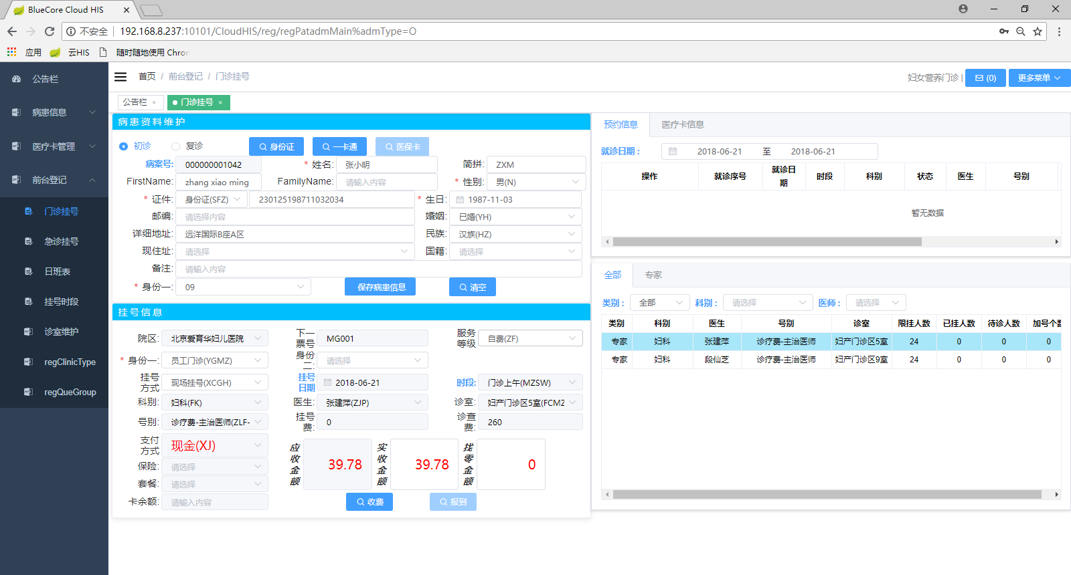Open 急诊挂号 in the sidebar
Viewport: 1071px width, 575px height.
point(54,241)
